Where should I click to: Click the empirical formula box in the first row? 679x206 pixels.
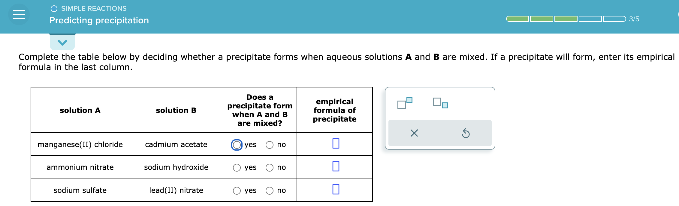click(x=335, y=144)
